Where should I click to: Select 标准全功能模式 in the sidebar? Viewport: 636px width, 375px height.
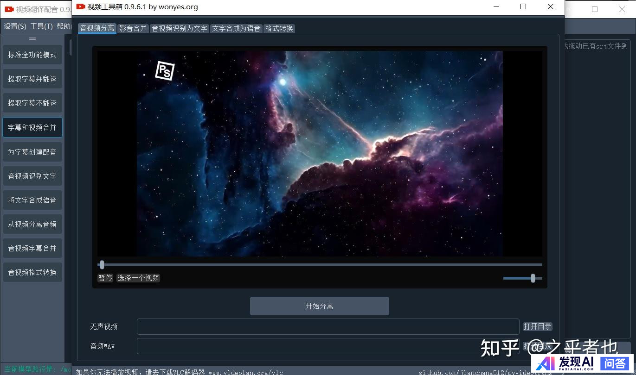tap(32, 55)
